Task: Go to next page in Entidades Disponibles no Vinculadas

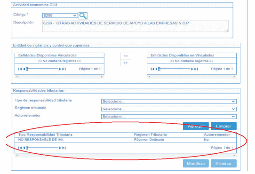Action: pos(192,69)
